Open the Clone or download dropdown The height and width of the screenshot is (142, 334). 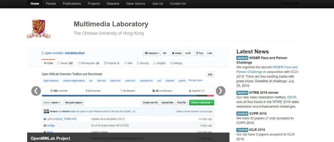201,103
